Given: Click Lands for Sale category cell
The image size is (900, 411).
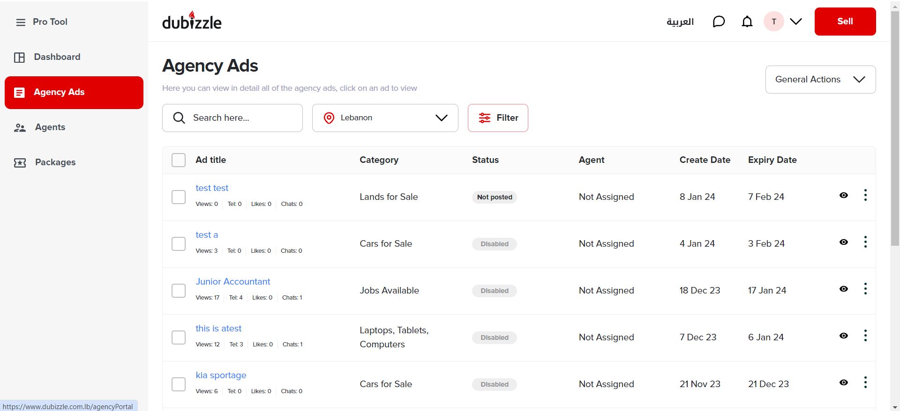Looking at the screenshot, I should tap(389, 197).
